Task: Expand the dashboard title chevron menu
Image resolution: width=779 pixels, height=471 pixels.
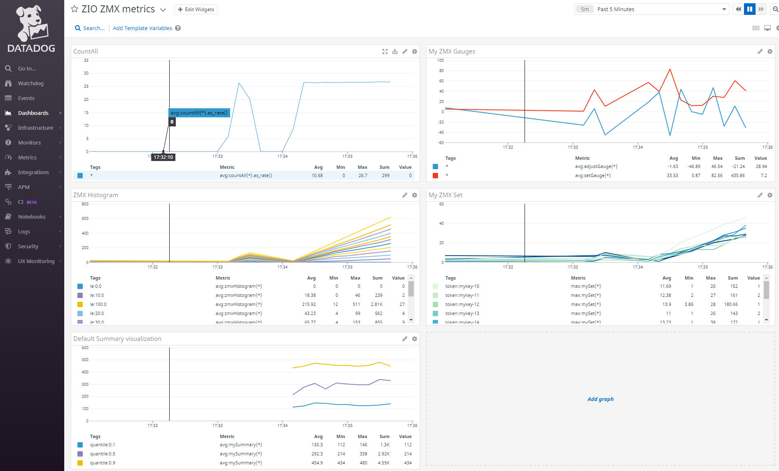Action: click(x=163, y=10)
